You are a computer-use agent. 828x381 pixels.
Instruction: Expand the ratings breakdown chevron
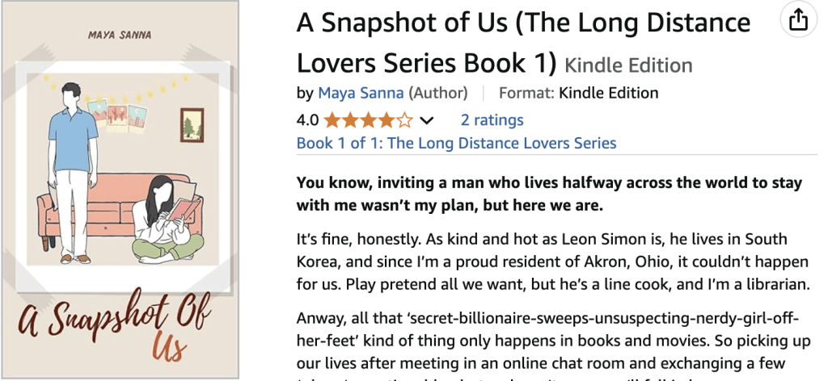click(x=427, y=121)
